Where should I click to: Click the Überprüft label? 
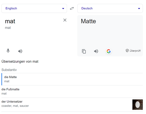click(135, 51)
